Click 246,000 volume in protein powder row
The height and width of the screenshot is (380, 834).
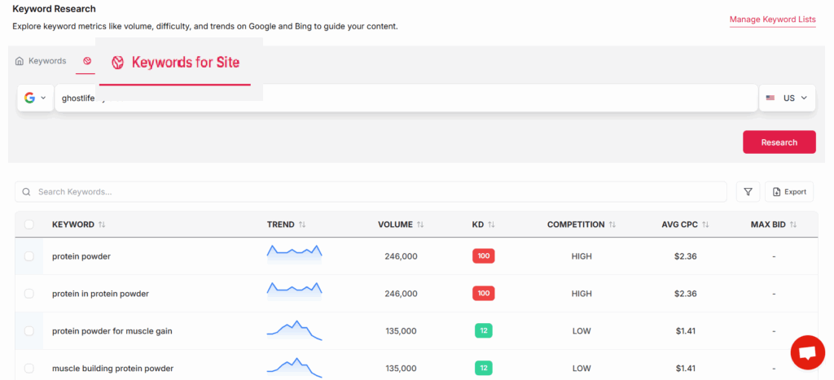pyautogui.click(x=401, y=256)
